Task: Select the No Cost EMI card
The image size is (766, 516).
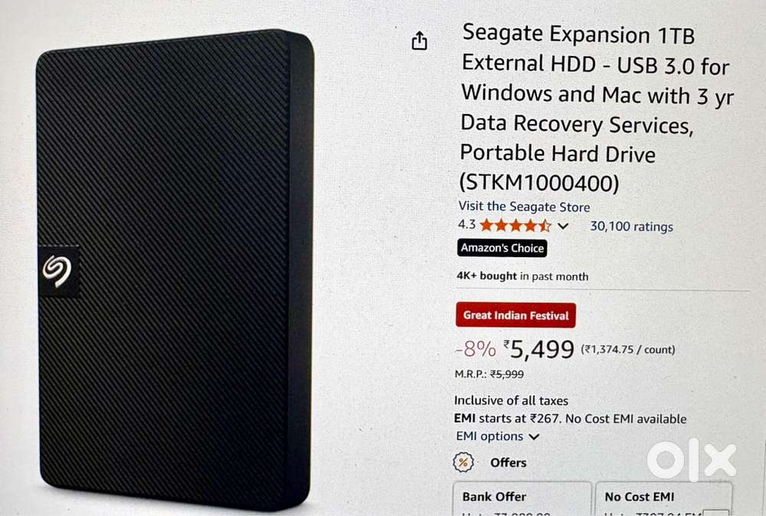Action: click(664, 498)
